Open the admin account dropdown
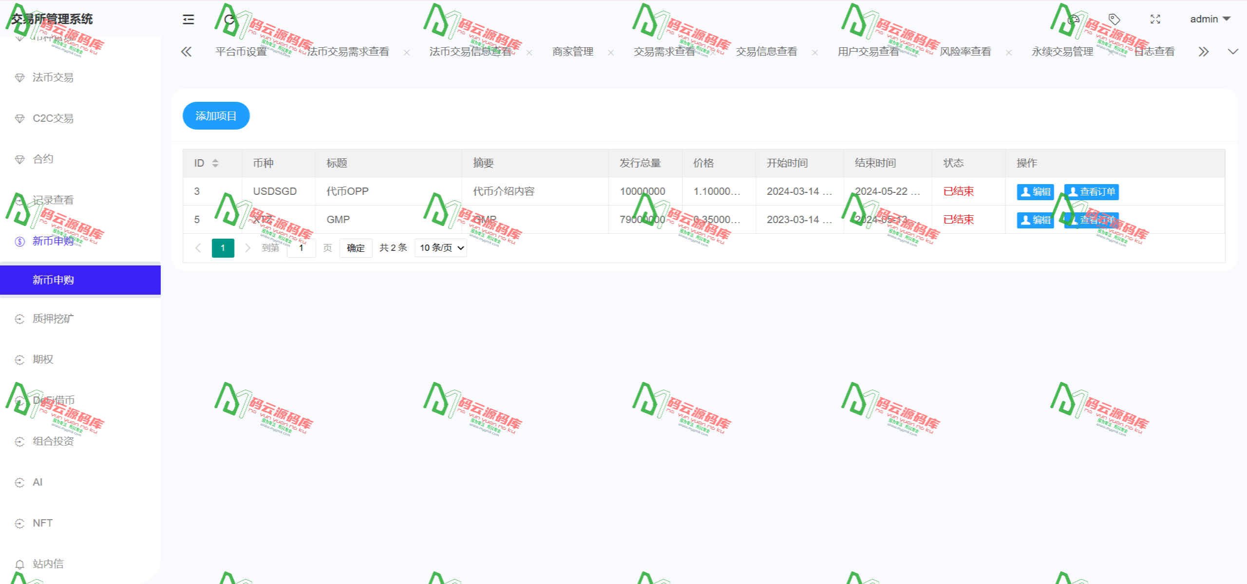 pos(1211,19)
